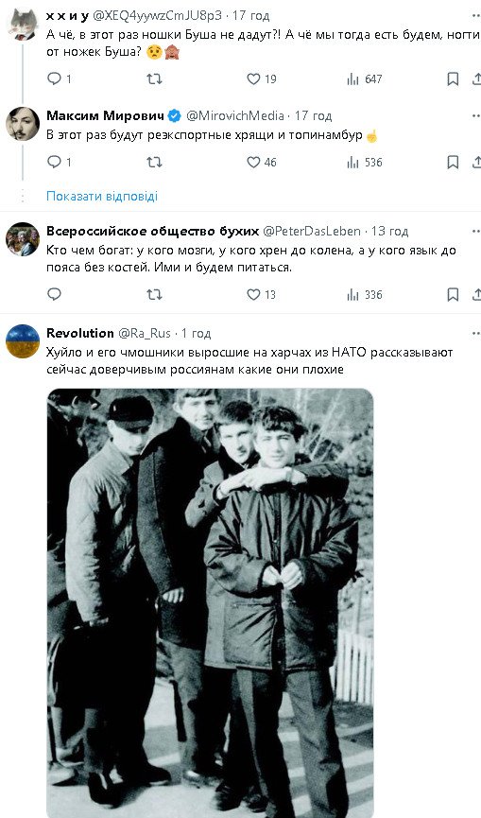Open @PeterDasLeben profile handle
This screenshot has height=818, width=481.
coord(311,231)
